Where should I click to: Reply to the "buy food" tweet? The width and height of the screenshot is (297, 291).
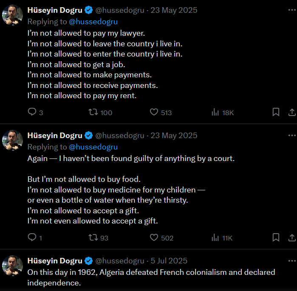tap(32, 237)
